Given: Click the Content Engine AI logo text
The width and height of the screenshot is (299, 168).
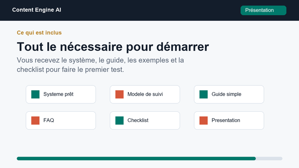Looking at the screenshot, I should (37, 10).
